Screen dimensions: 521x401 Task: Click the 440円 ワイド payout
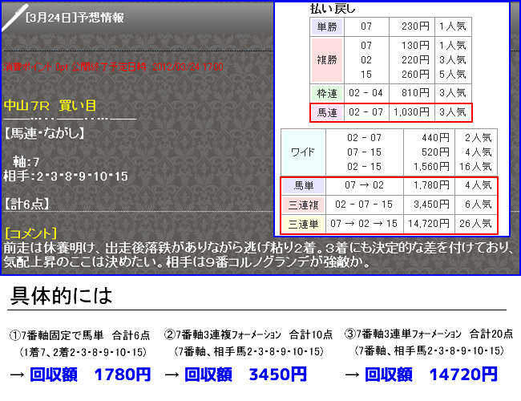(x=435, y=138)
